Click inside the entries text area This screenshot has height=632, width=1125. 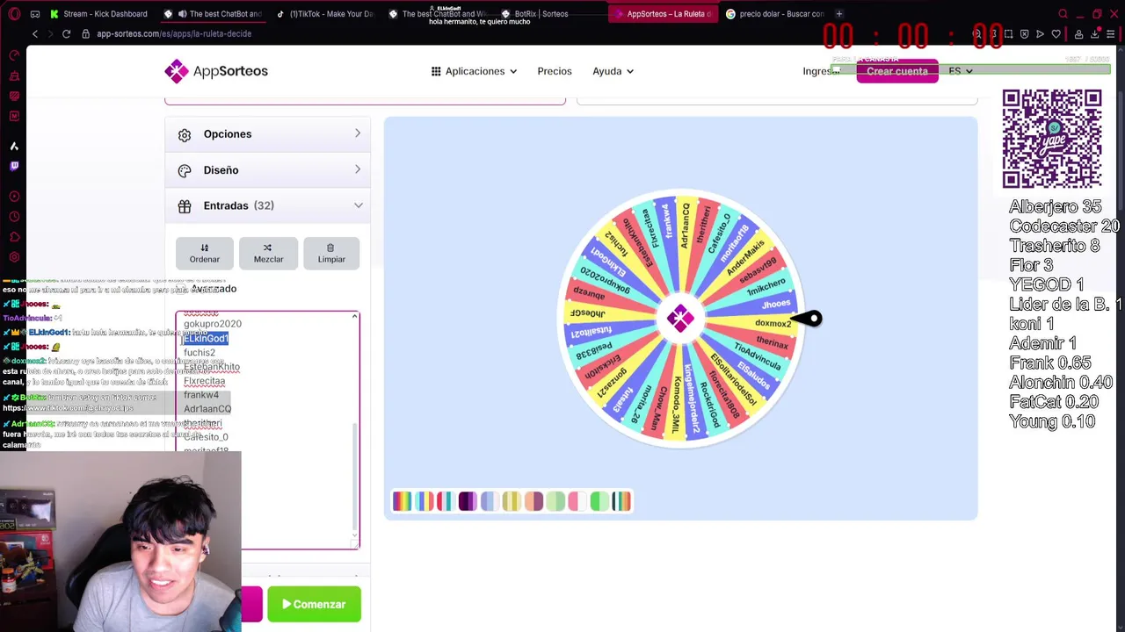[267, 430]
